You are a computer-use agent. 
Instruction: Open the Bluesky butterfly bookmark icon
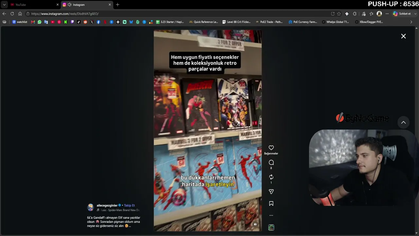[131, 22]
